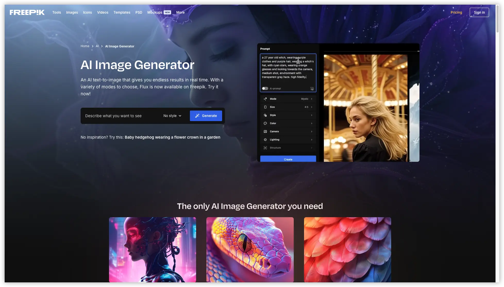Open the Pricing link

(x=456, y=12)
